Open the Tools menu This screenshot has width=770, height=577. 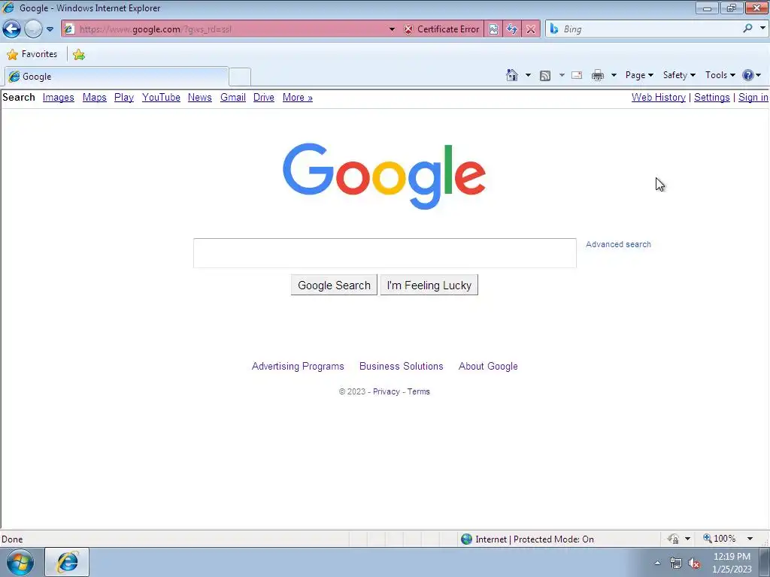[x=720, y=75]
